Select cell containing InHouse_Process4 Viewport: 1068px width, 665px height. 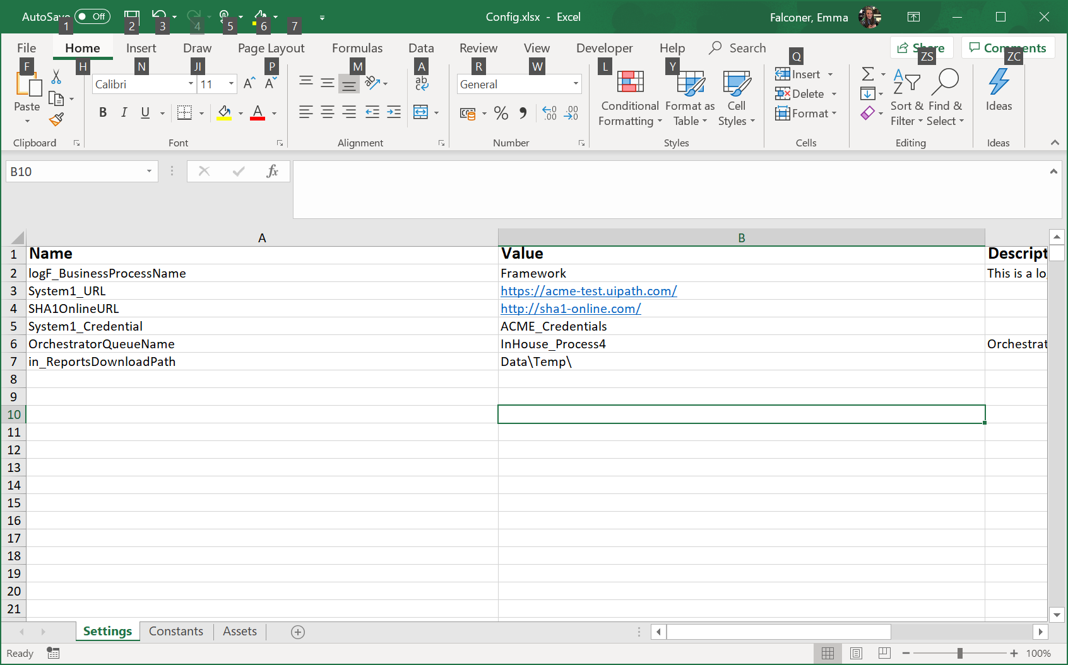(553, 344)
